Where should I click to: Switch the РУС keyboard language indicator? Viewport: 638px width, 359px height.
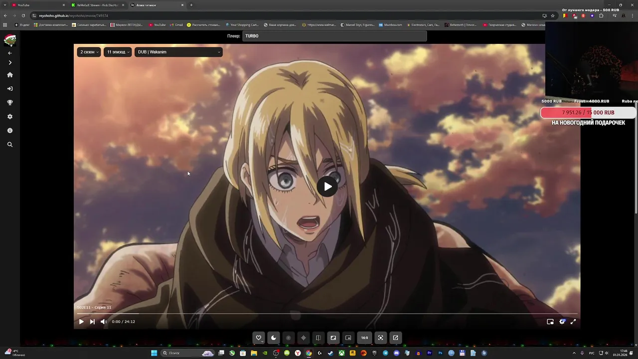click(592, 353)
